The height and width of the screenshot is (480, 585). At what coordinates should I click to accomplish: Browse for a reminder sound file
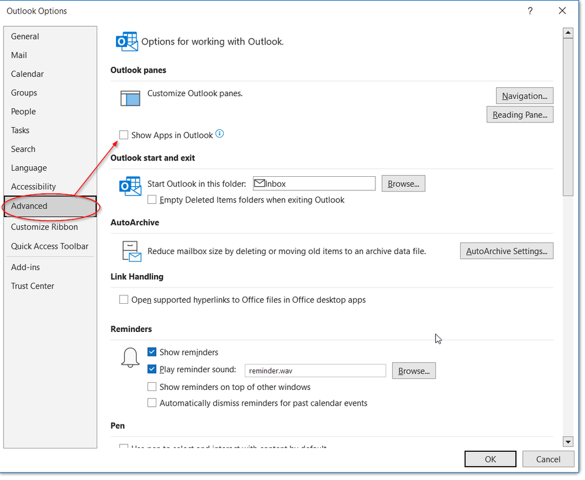coord(414,371)
